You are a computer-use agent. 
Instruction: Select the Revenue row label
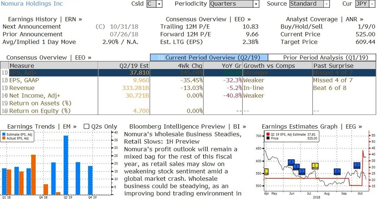[22, 88]
